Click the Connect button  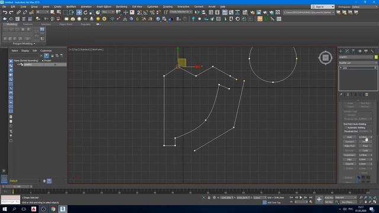click(x=349, y=141)
